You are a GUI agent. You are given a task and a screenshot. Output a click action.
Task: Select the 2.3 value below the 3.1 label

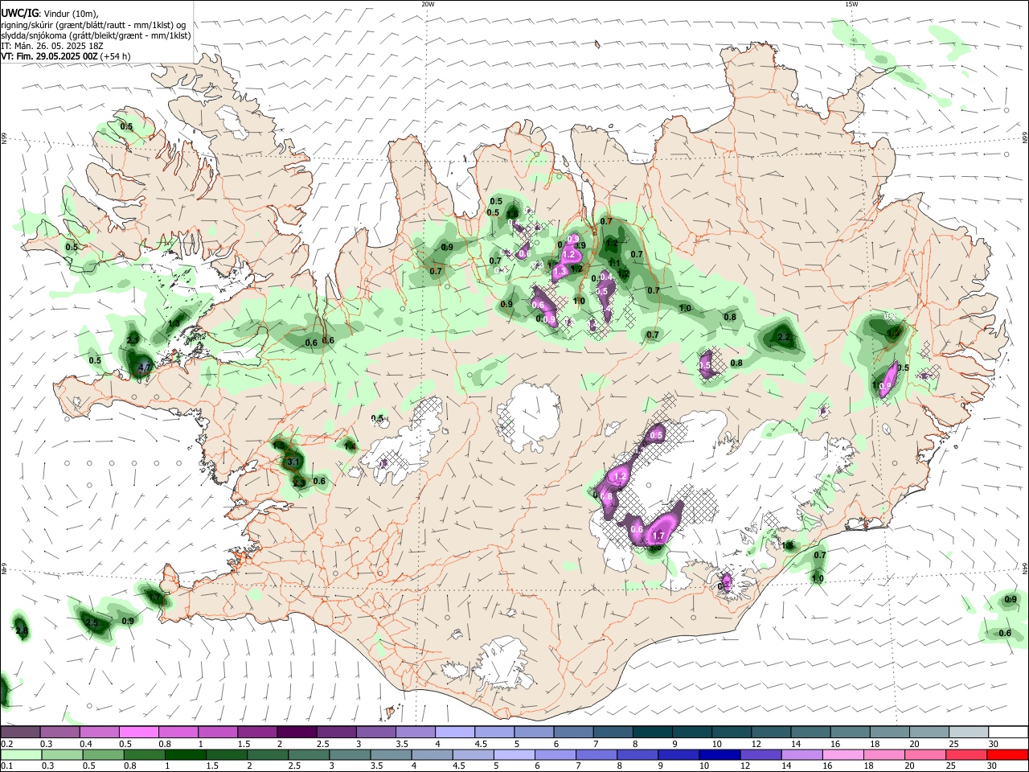coord(299,483)
